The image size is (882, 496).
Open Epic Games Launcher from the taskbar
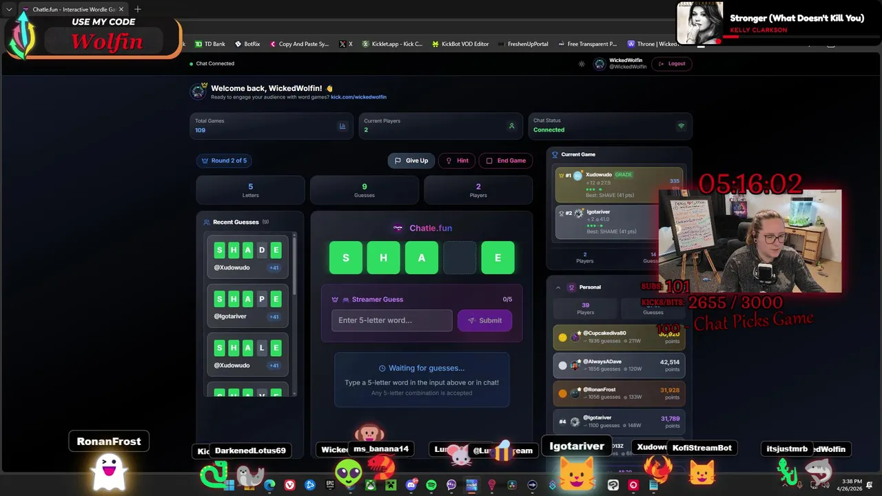(x=330, y=485)
